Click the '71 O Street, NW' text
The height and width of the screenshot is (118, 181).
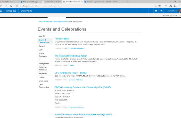61,100
